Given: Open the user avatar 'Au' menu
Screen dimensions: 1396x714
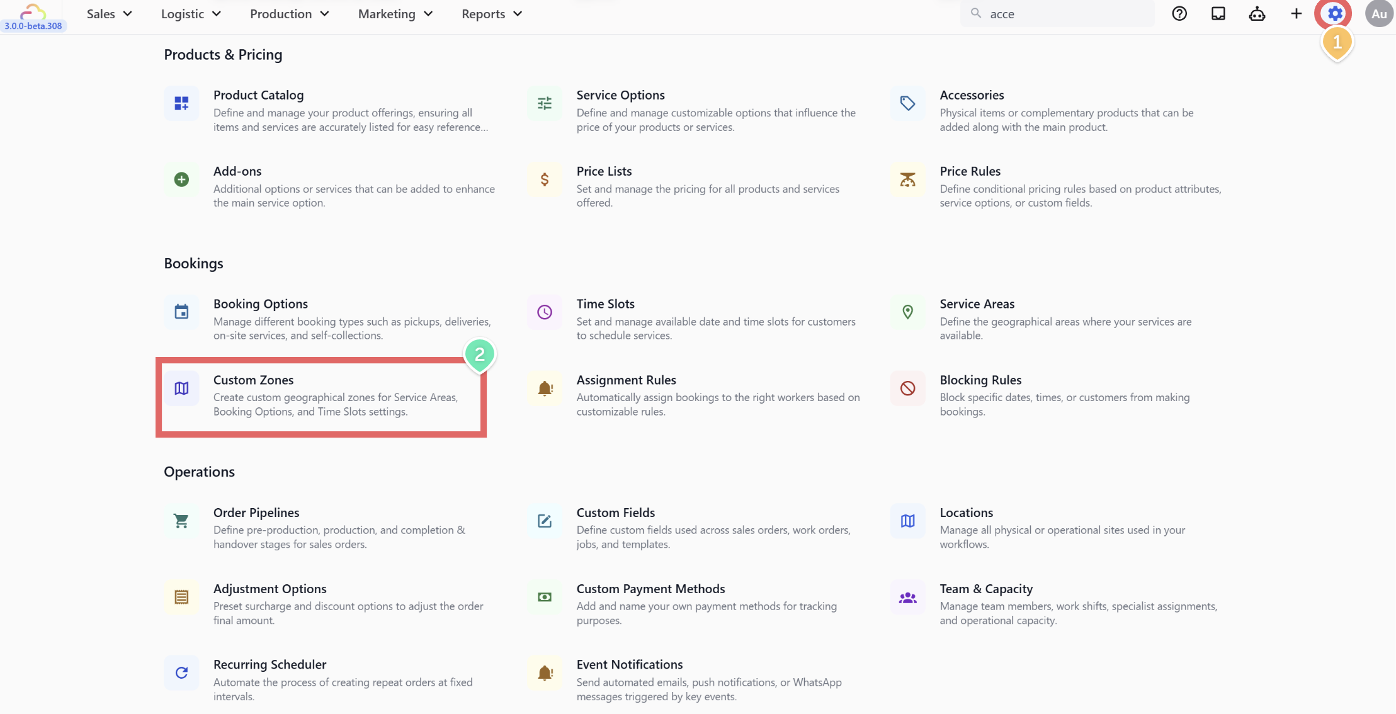Looking at the screenshot, I should tap(1378, 14).
